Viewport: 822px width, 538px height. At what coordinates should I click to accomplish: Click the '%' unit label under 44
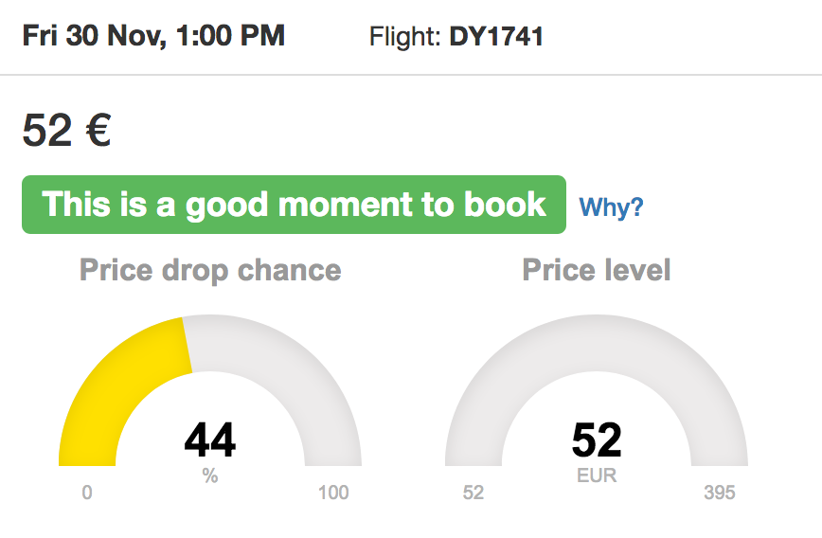pyautogui.click(x=210, y=476)
